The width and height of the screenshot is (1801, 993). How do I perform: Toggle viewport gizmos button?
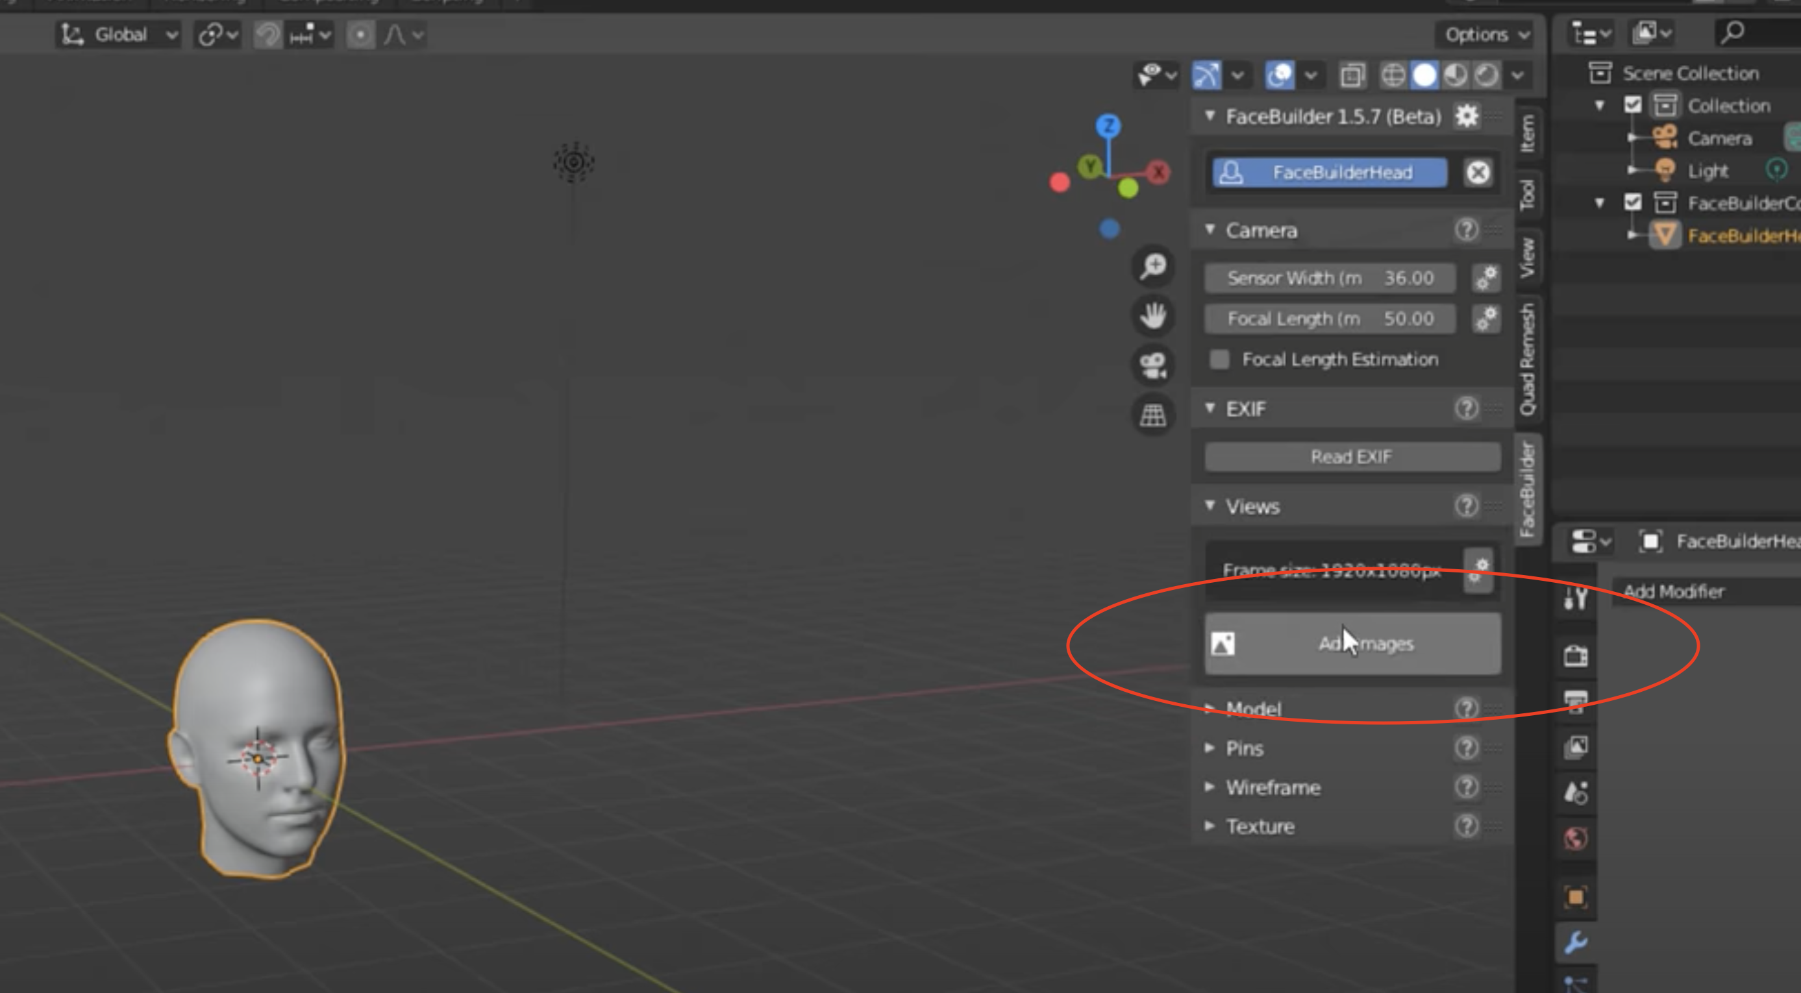tap(1208, 75)
